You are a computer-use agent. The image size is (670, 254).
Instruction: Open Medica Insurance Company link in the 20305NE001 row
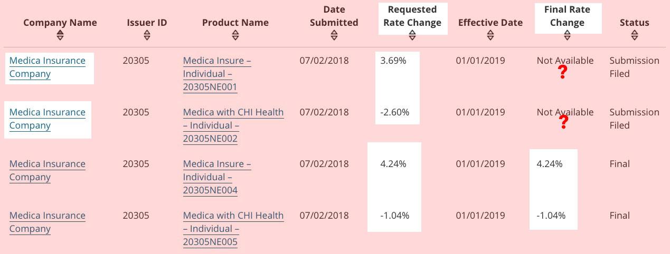coord(48,67)
